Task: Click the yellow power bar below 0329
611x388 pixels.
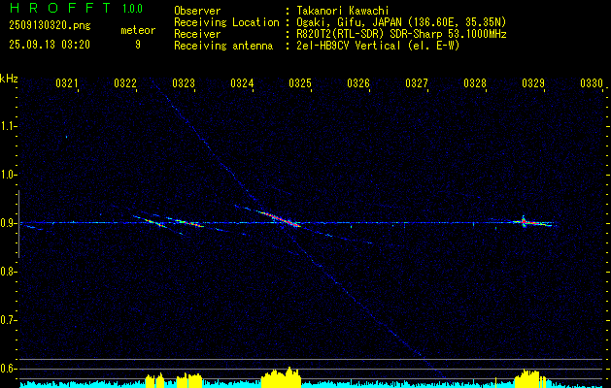Action: [x=530, y=379]
